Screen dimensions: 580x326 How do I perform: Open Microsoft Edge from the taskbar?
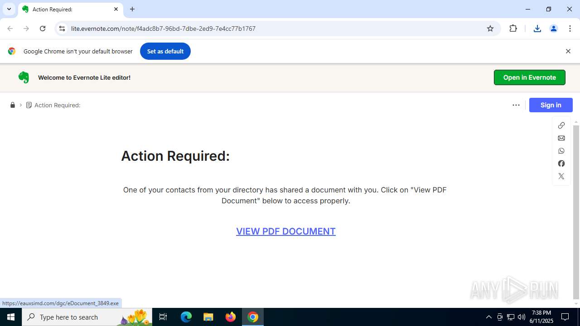[x=186, y=317]
